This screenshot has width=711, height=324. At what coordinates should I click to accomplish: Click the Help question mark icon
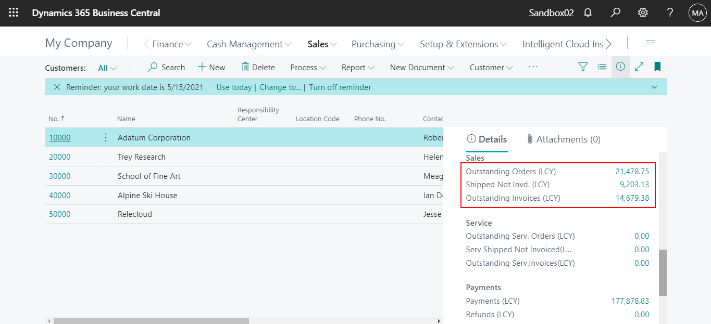point(670,13)
